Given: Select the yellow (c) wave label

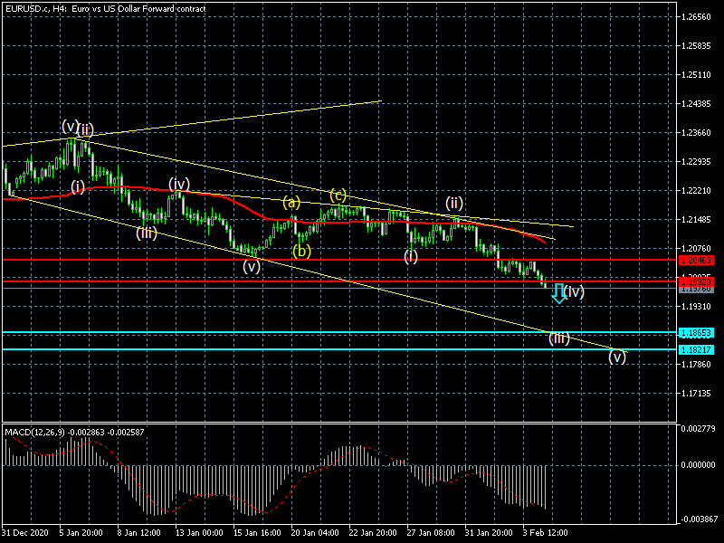Looking at the screenshot, I should tap(338, 195).
